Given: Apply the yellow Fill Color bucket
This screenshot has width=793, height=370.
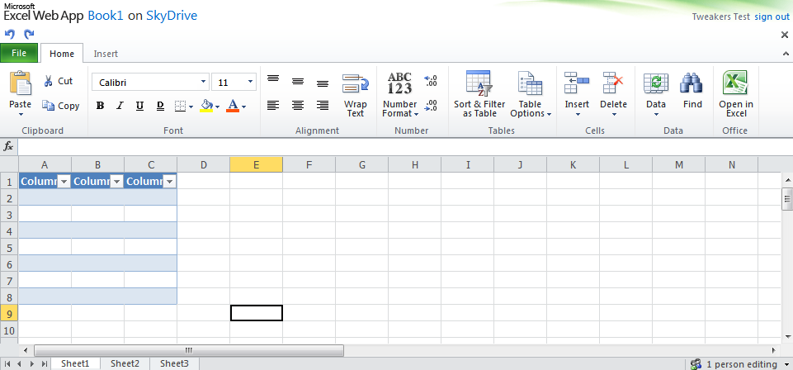Looking at the screenshot, I should [x=206, y=106].
